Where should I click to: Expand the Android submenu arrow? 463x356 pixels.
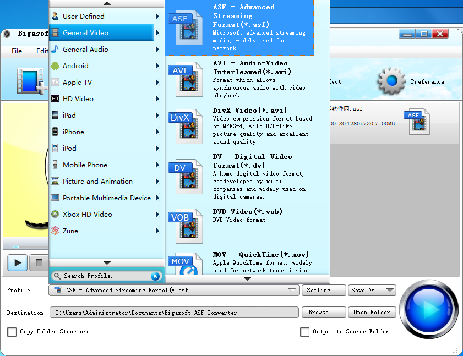[x=157, y=65]
